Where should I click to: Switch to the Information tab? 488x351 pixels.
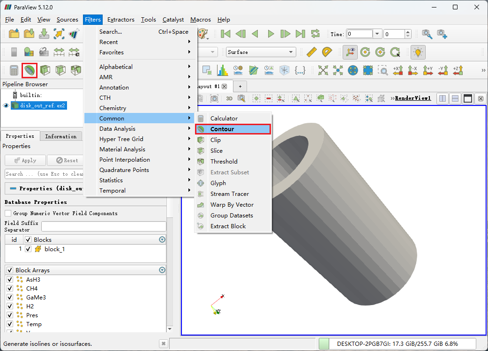pyautogui.click(x=60, y=136)
